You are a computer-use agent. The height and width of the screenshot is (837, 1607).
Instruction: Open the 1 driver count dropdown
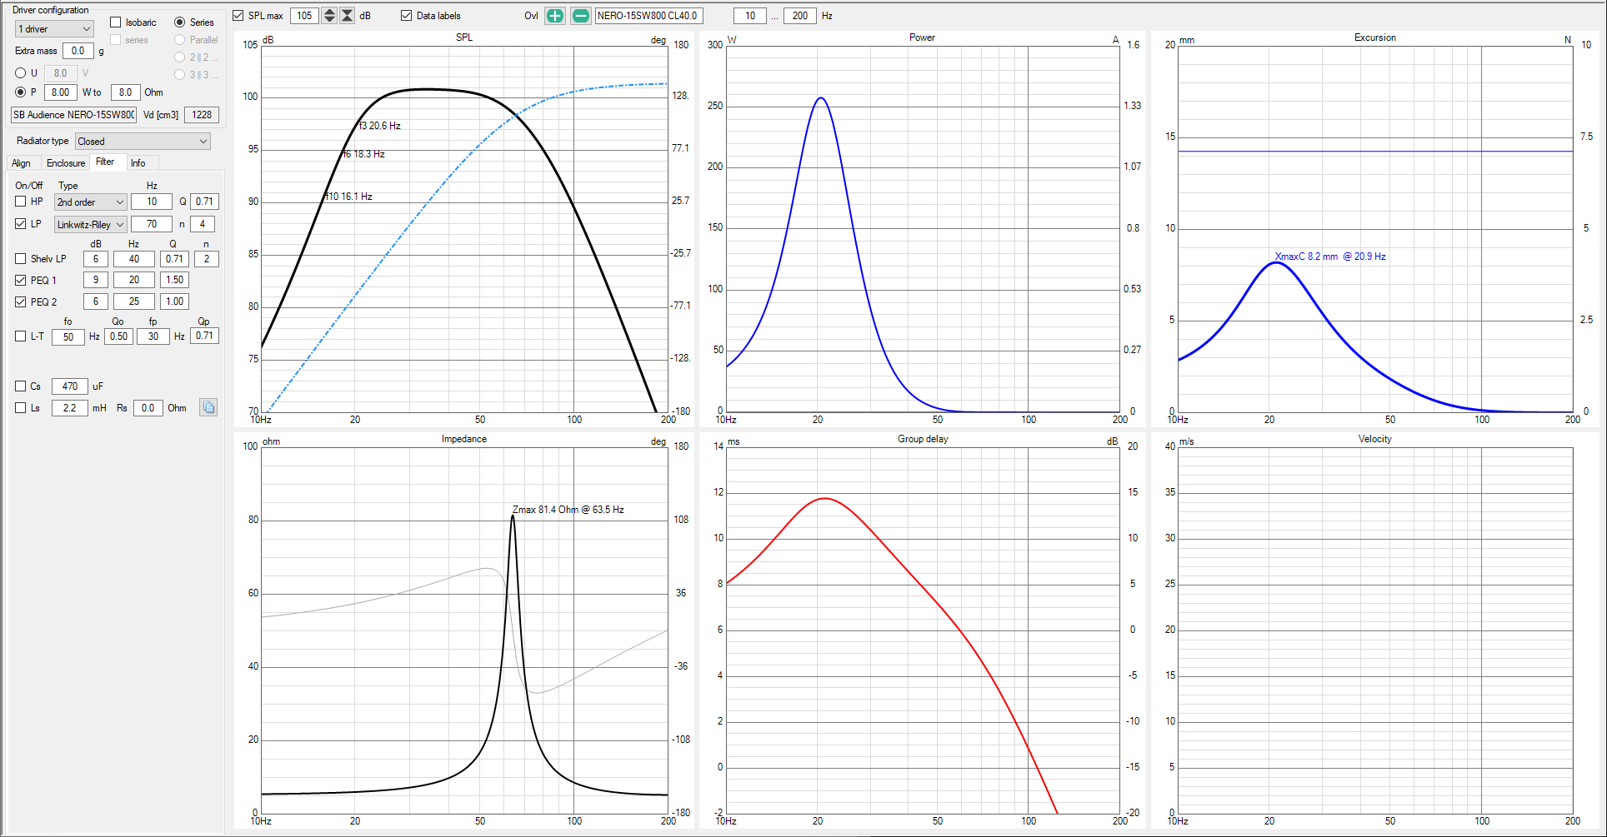(54, 29)
